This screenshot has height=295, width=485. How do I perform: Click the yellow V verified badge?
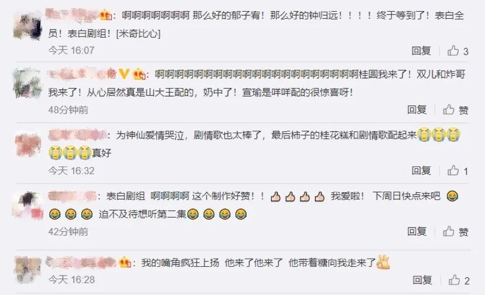tap(124, 74)
